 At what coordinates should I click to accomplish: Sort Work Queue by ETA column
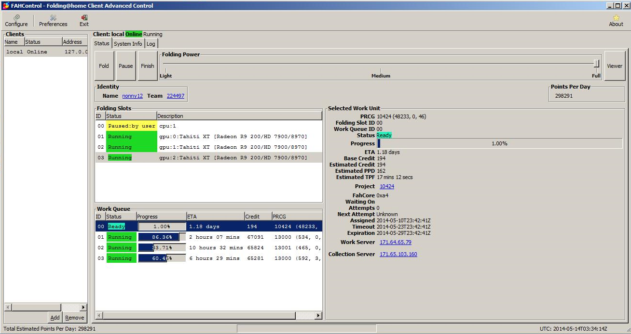[x=215, y=217]
